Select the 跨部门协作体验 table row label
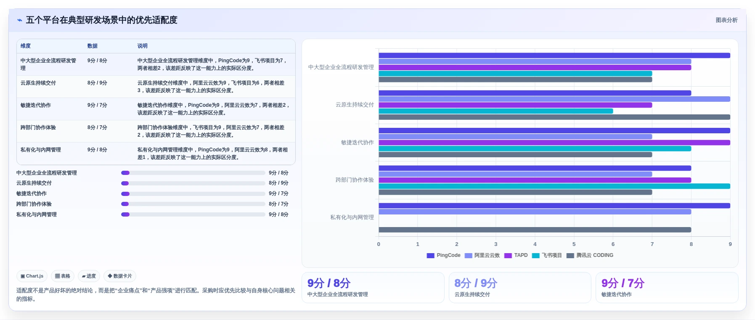This screenshot has height=320, width=755. click(38, 127)
